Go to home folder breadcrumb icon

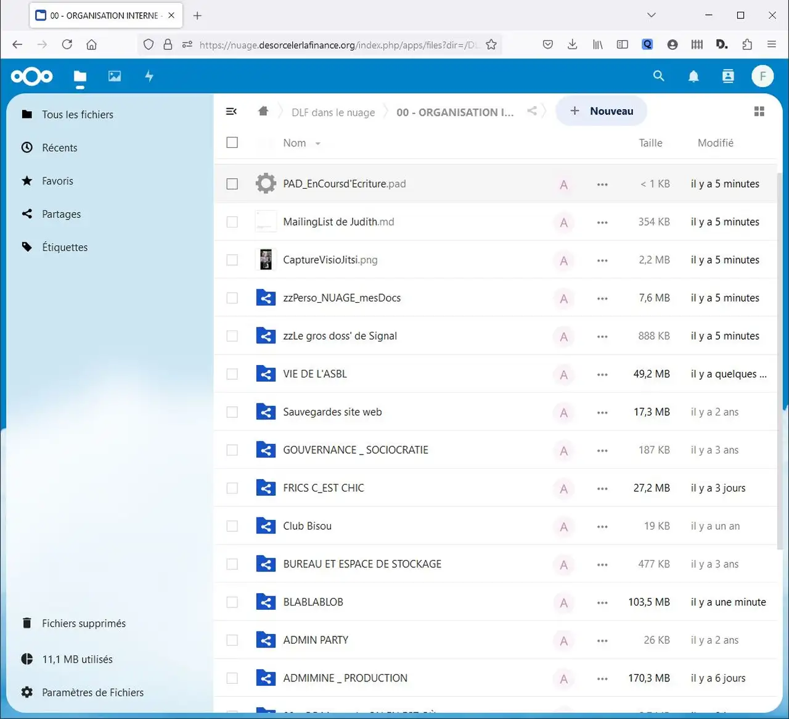263,112
